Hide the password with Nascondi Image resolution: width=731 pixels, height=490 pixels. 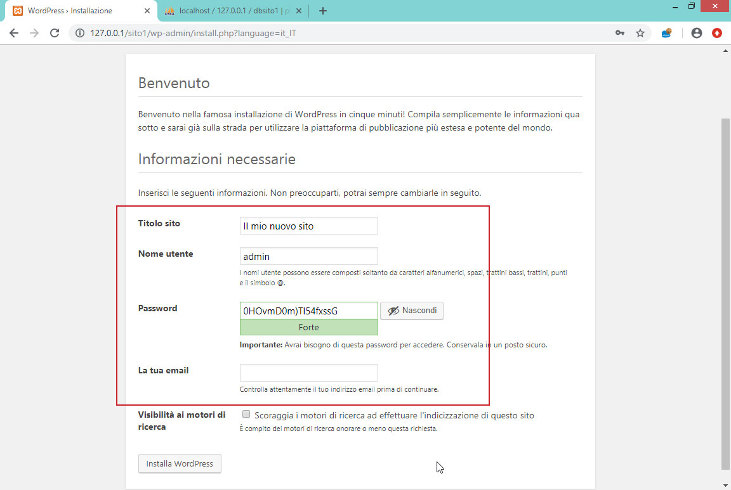coord(412,311)
